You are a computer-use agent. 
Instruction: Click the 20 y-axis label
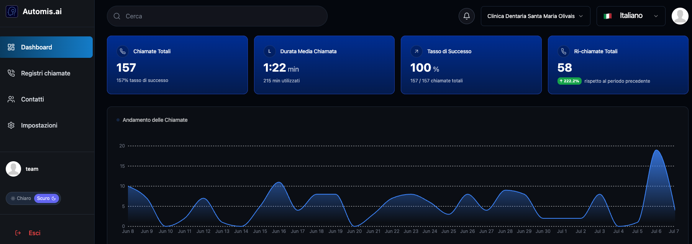[122, 146]
